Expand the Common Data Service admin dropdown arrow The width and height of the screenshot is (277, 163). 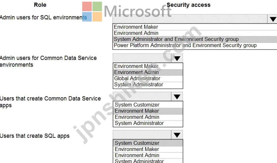(177, 58)
